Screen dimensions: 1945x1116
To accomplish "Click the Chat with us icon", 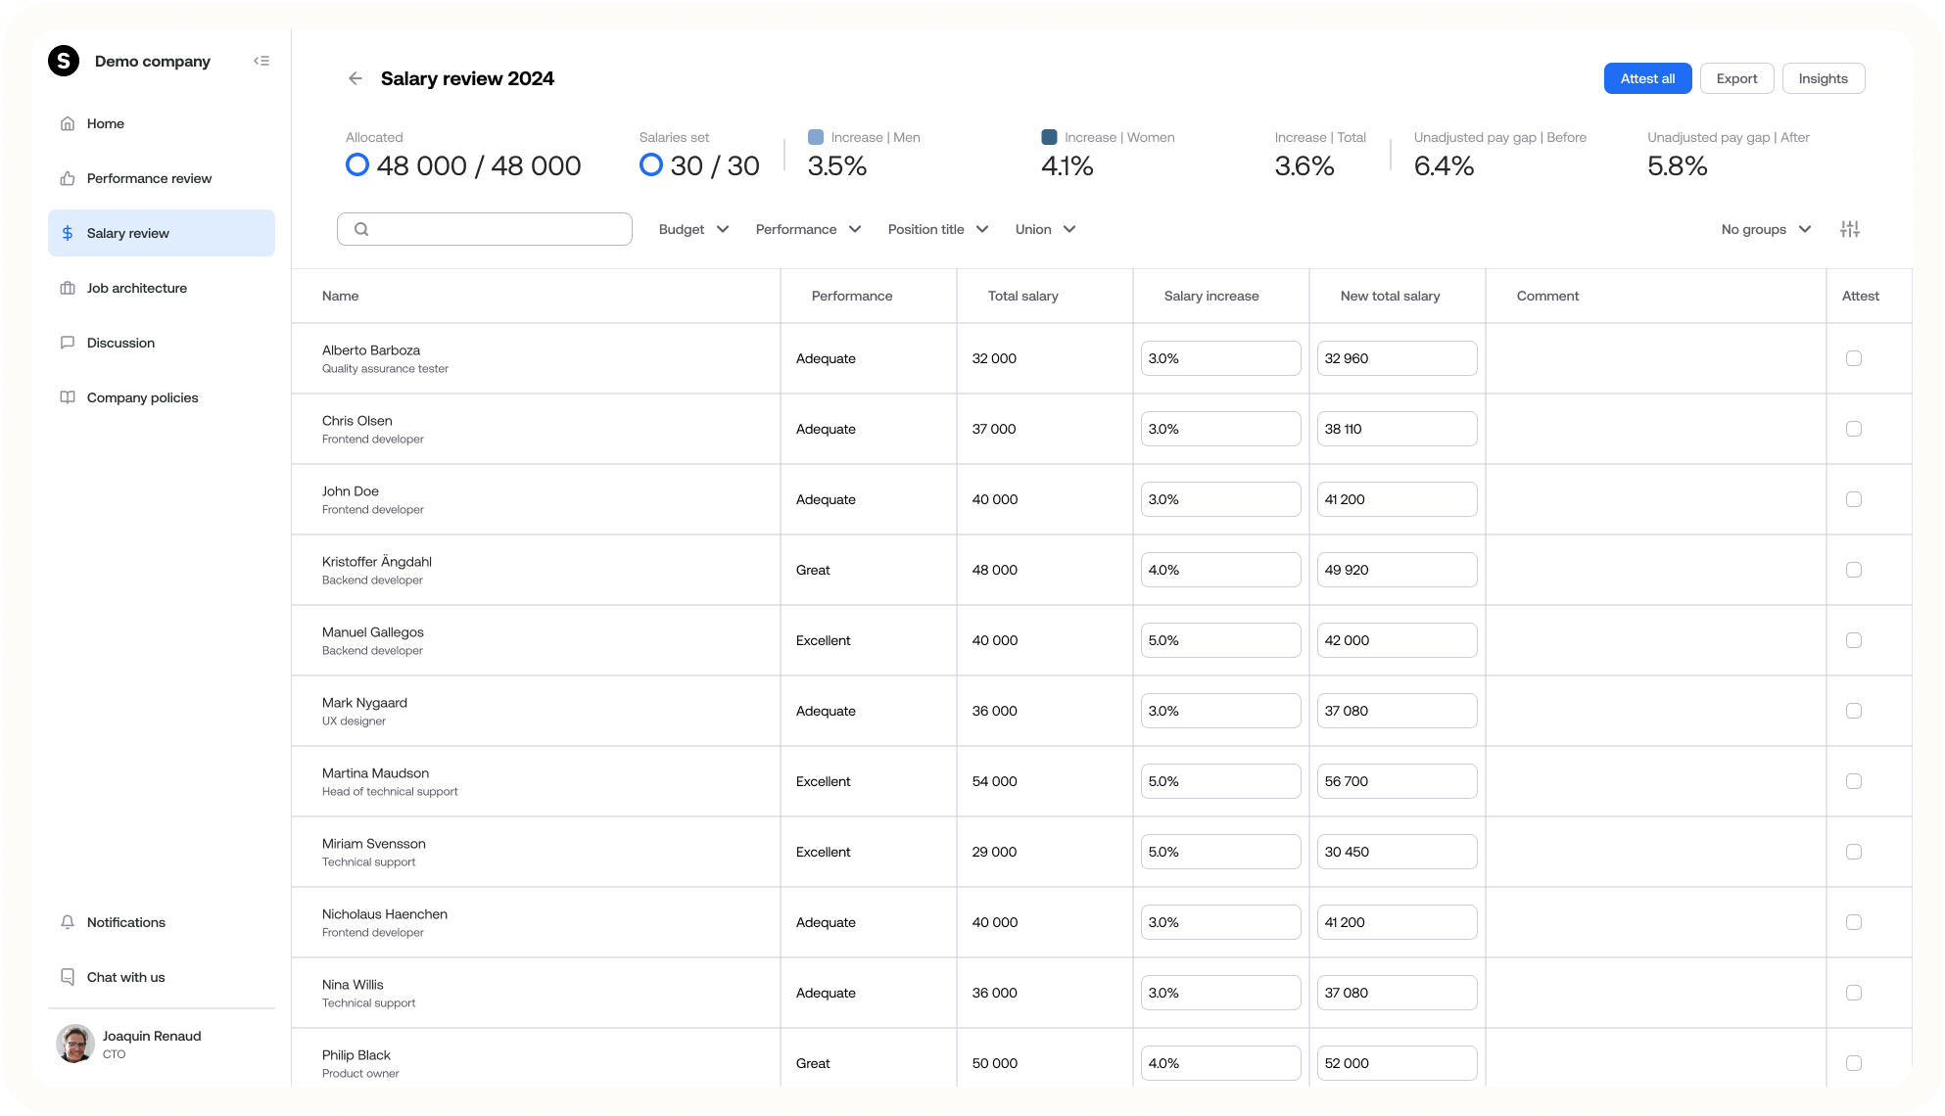I will click(x=68, y=977).
